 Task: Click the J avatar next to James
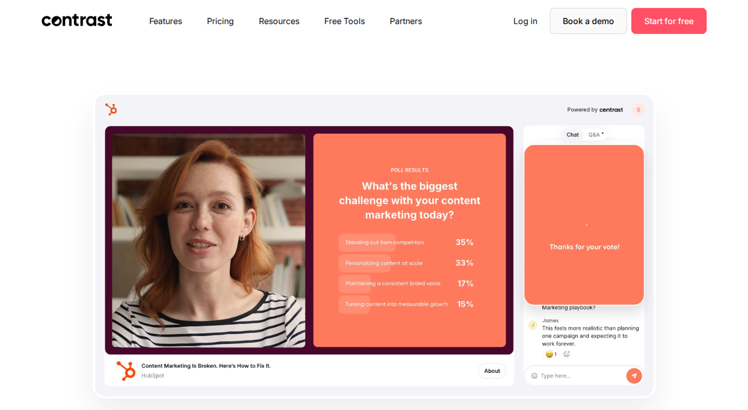[533, 325]
